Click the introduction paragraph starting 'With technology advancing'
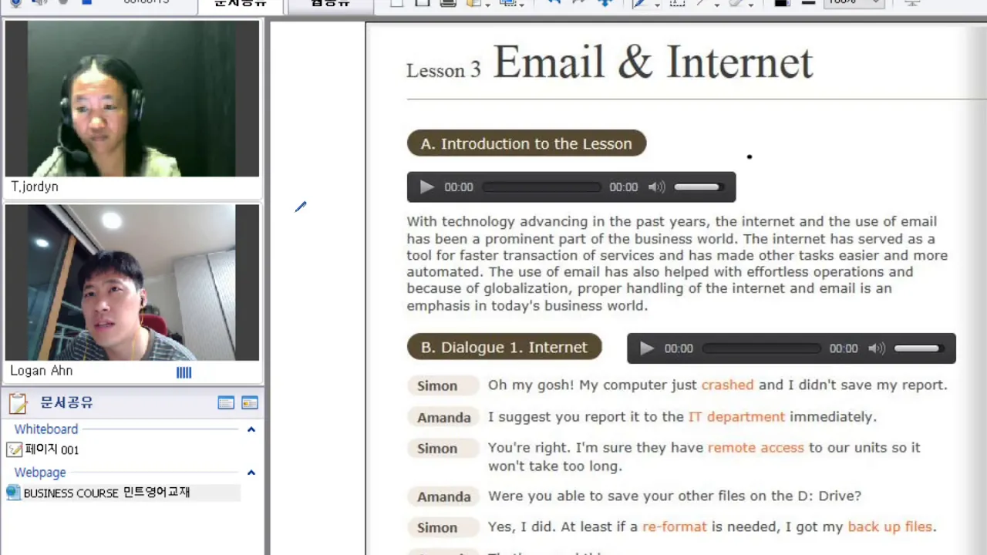 coord(677,264)
